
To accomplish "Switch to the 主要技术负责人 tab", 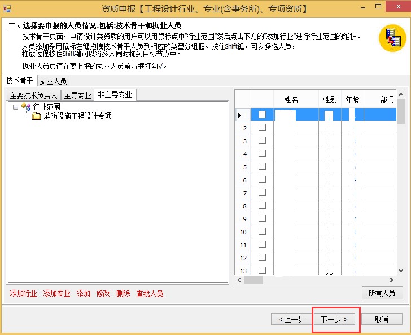I will pyautogui.click(x=33, y=95).
